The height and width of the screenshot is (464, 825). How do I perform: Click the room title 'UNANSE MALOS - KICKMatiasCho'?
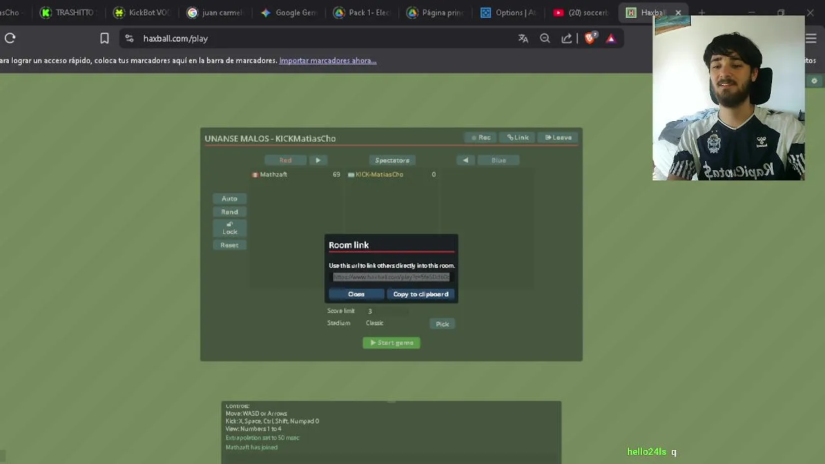(270, 139)
